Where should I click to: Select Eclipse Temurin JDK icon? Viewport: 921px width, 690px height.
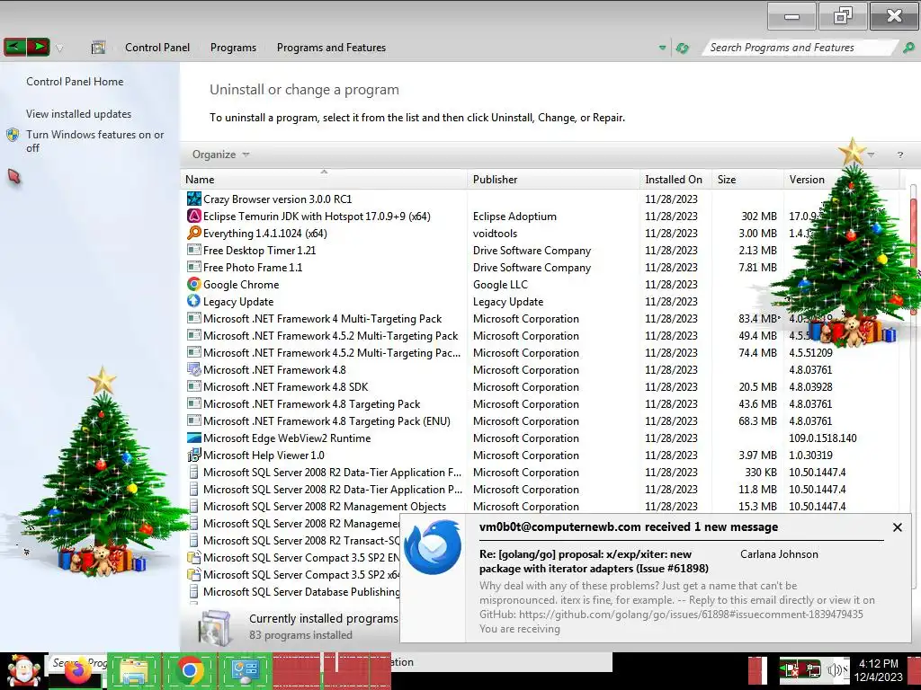(x=194, y=216)
